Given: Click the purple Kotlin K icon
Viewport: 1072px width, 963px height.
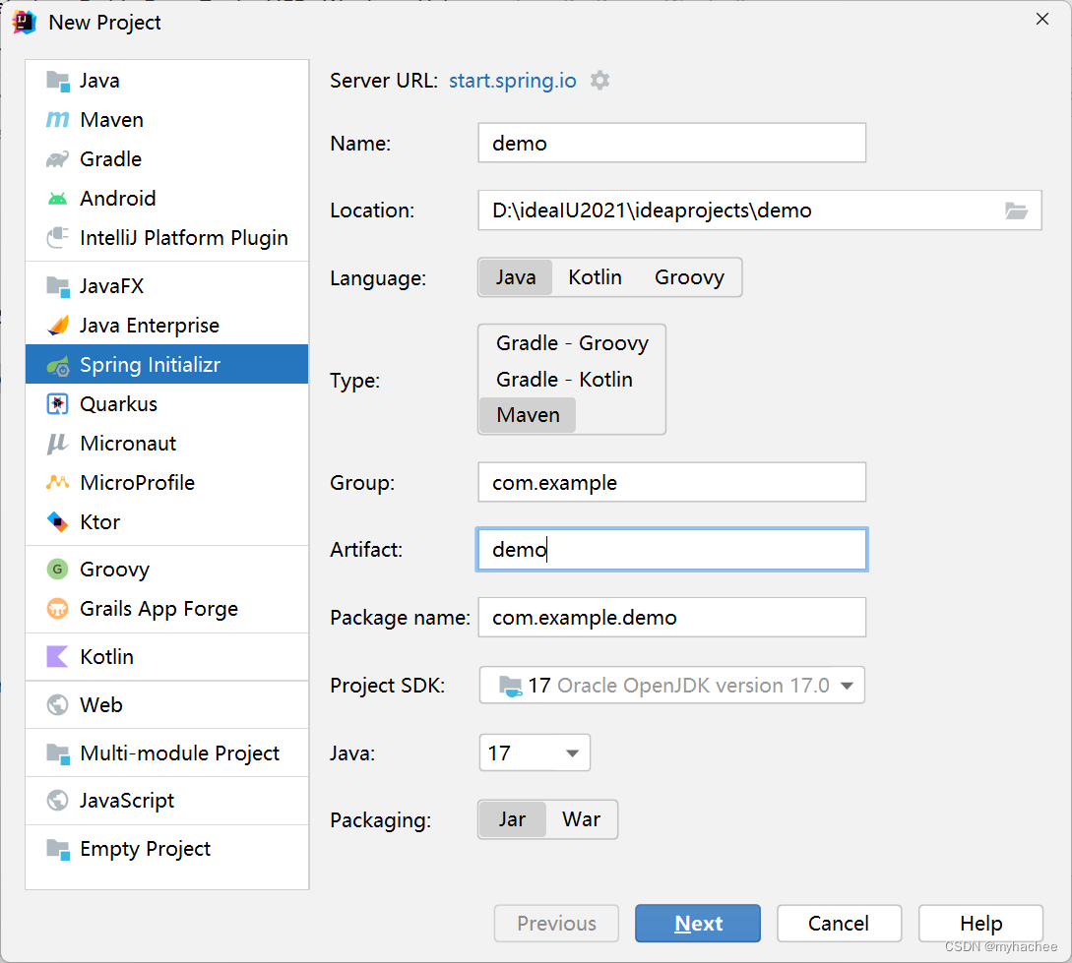Looking at the screenshot, I should (x=58, y=657).
